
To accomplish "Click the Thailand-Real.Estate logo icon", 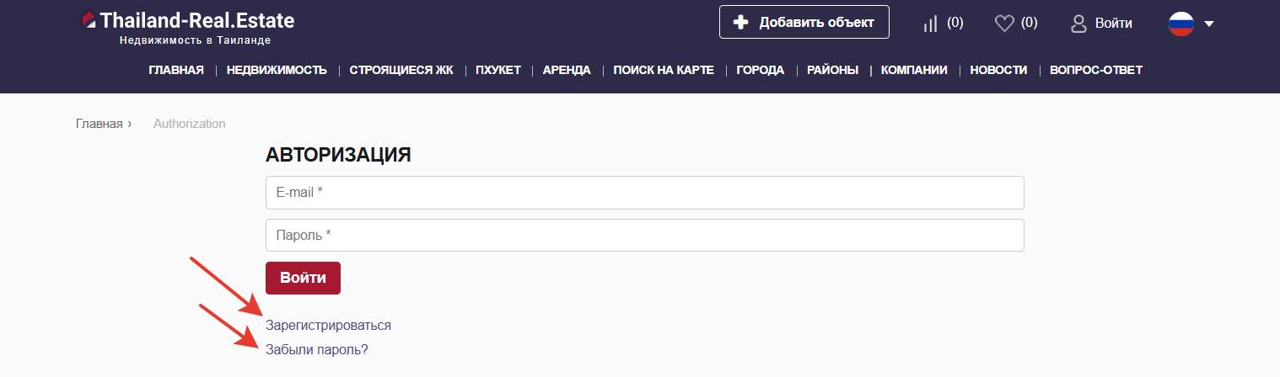I will pos(89,21).
